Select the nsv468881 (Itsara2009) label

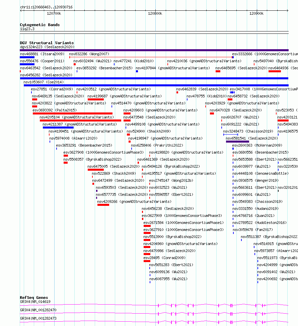click(42, 54)
